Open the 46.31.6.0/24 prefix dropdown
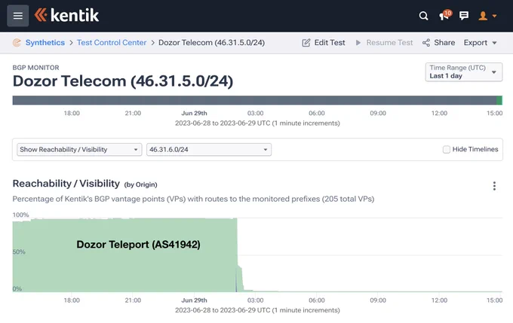Screen dimensions: 513x323 [x=209, y=150]
